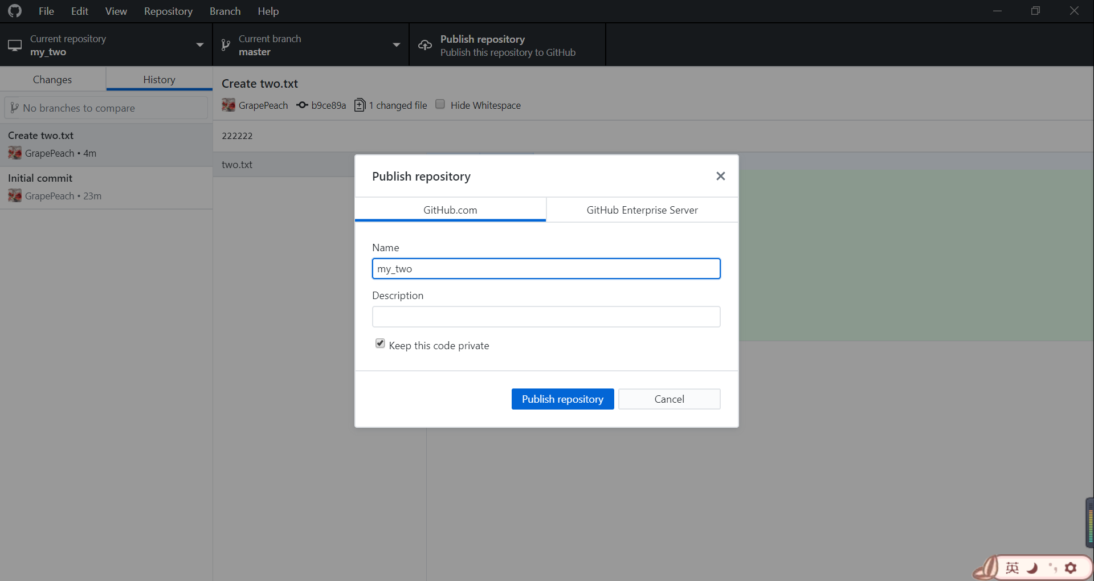The image size is (1094, 581).
Task: Click the 222222 commit description text
Action: (x=237, y=136)
